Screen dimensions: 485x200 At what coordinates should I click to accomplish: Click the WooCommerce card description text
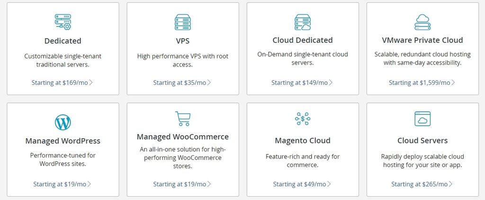[182, 158]
